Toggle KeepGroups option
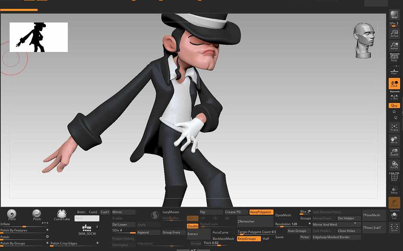The height and width of the screenshot is (251, 403). pos(248,238)
